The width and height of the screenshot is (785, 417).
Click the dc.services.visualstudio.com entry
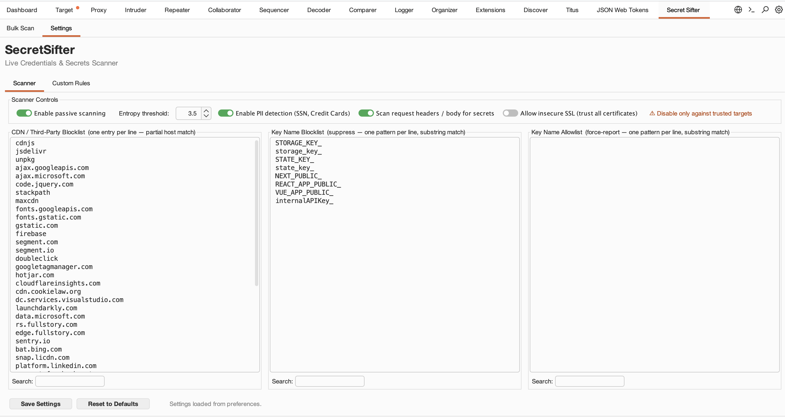tap(69, 300)
